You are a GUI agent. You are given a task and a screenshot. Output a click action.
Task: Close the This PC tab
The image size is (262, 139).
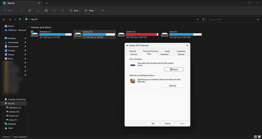39,3
